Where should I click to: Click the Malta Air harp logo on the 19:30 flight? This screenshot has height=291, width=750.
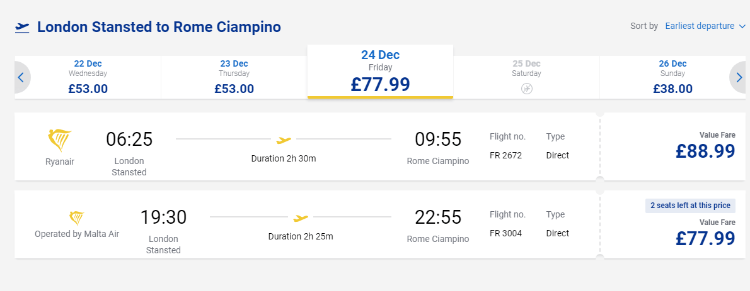(76, 218)
